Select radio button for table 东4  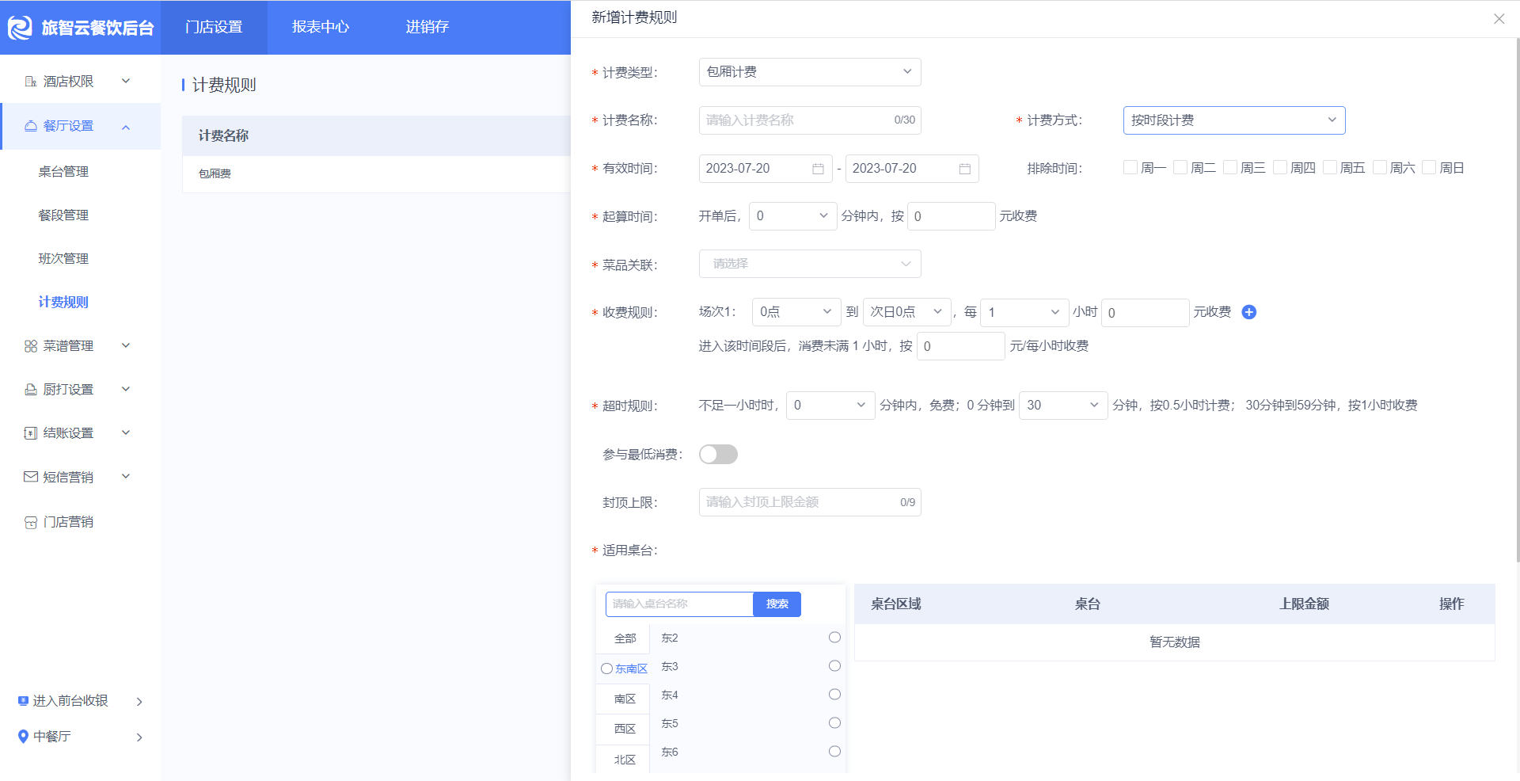834,695
